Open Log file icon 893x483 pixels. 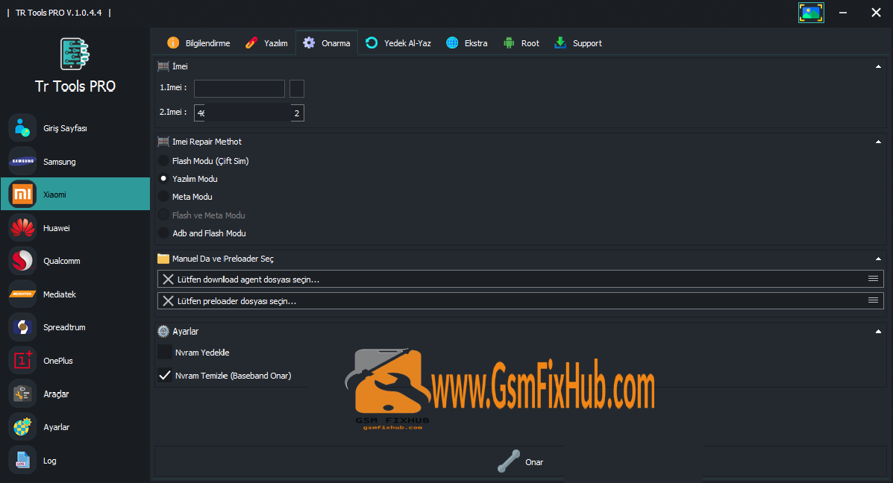tap(22, 460)
